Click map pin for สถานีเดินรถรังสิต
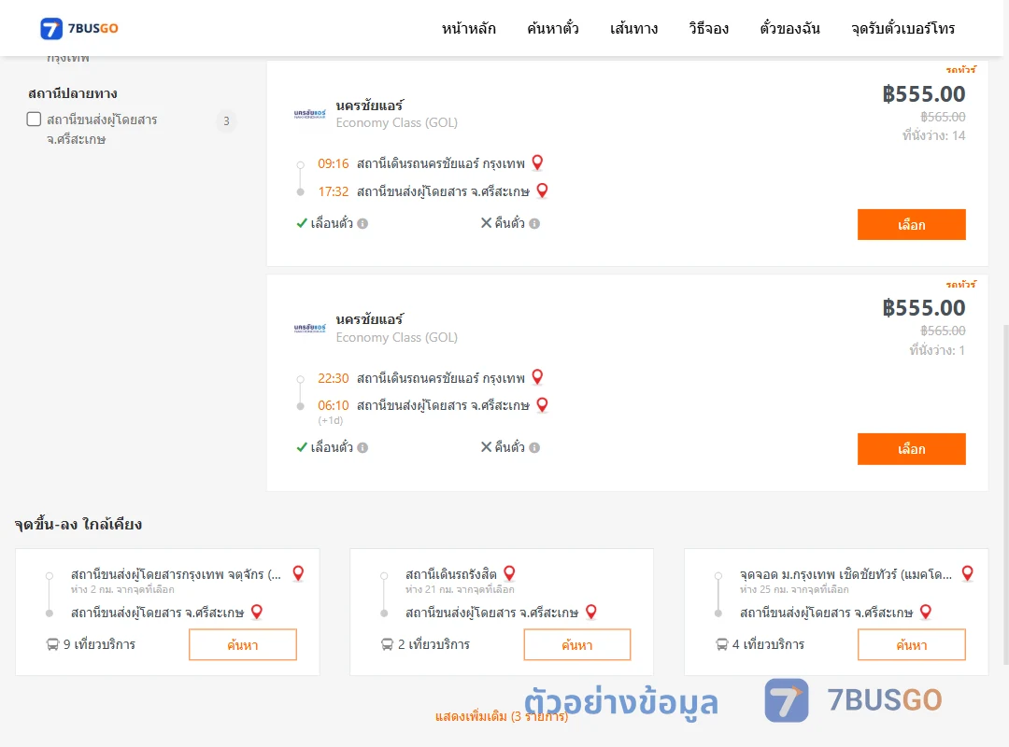The image size is (1009, 747). tap(509, 573)
